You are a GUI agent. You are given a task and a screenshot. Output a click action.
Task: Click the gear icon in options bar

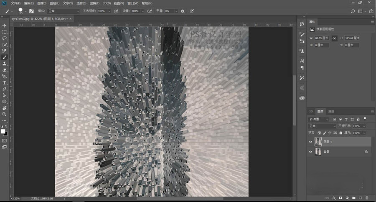(183, 11)
